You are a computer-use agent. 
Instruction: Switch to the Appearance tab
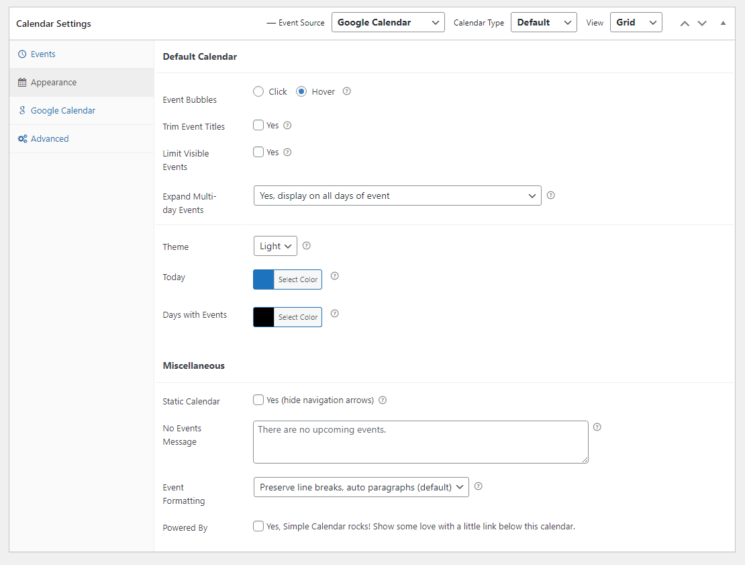(82, 82)
